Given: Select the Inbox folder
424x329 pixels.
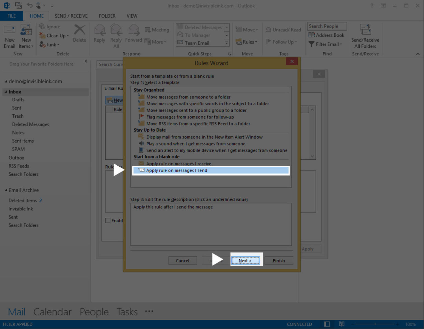Looking at the screenshot, I should pos(46,92).
